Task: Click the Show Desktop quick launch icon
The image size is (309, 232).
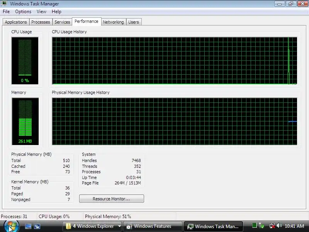Action: click(28, 226)
